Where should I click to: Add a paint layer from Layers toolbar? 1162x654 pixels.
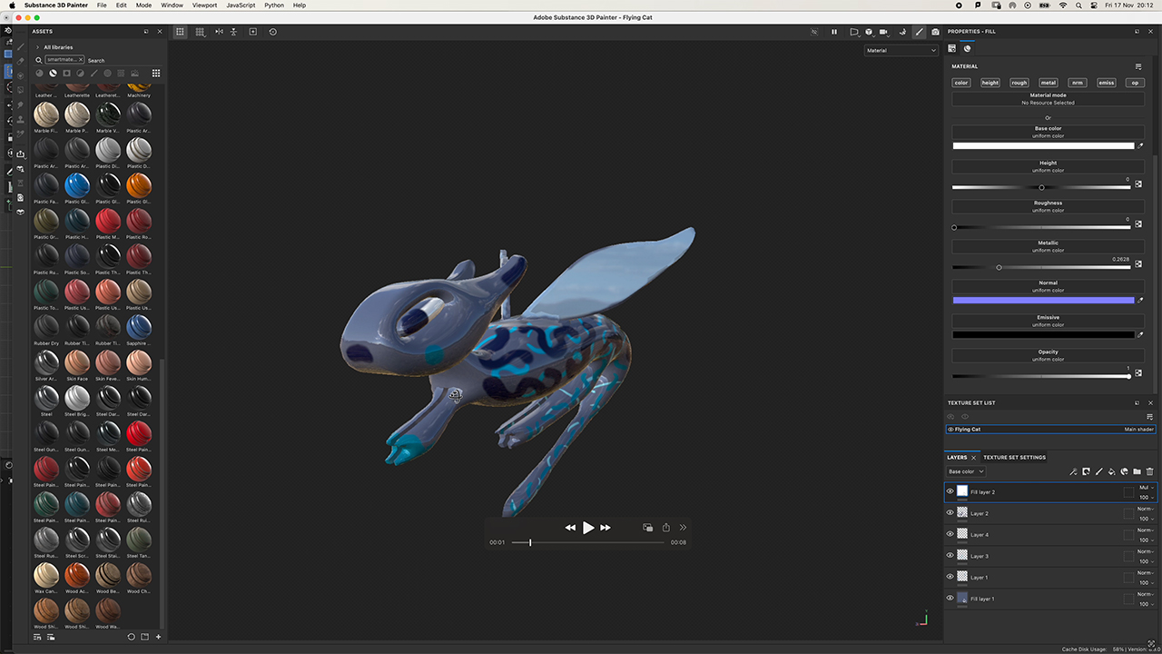[1098, 471]
